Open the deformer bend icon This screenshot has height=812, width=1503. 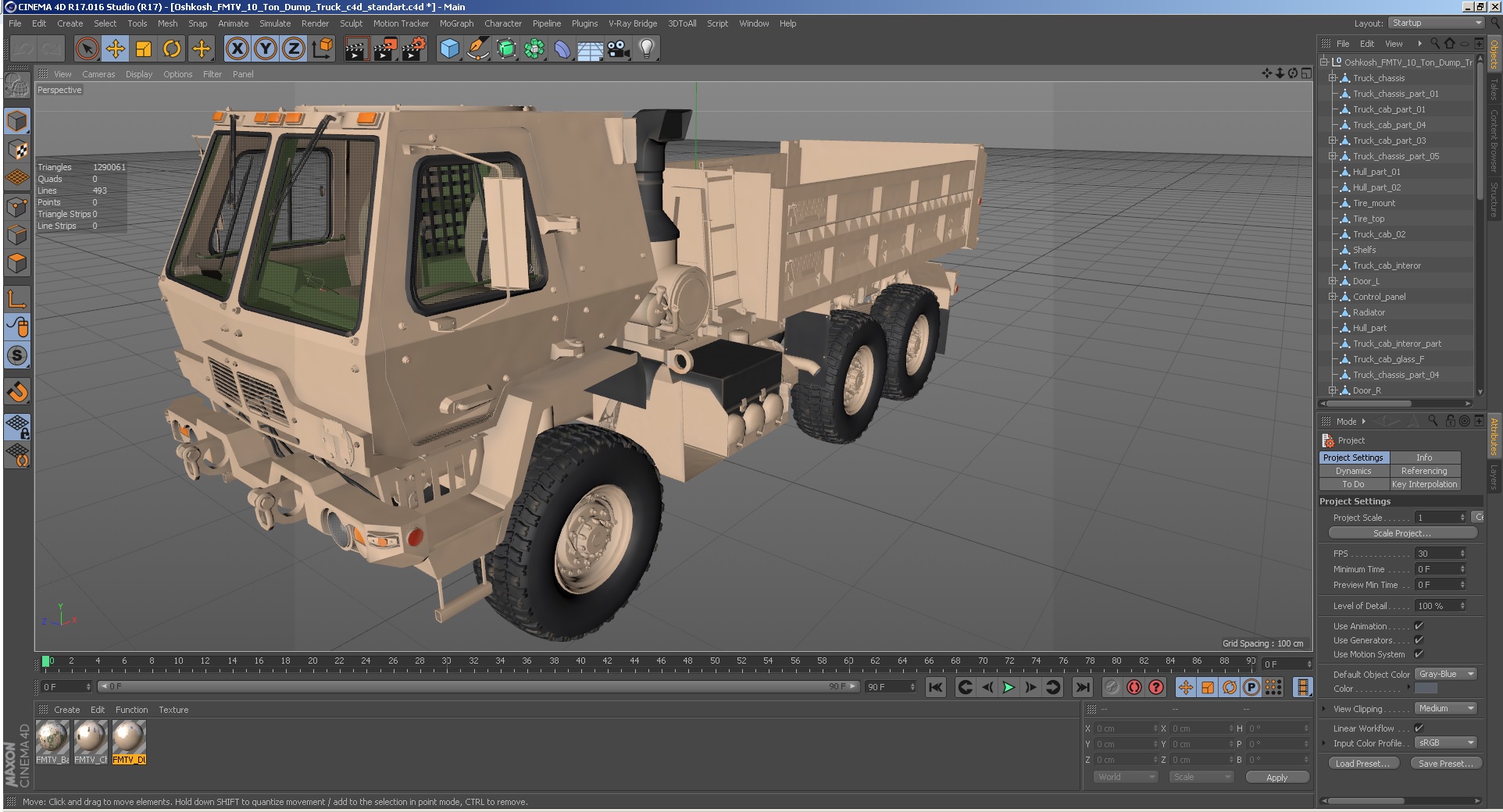pos(562,49)
